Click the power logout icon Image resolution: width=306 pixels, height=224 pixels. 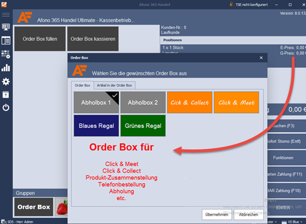[6, 107]
